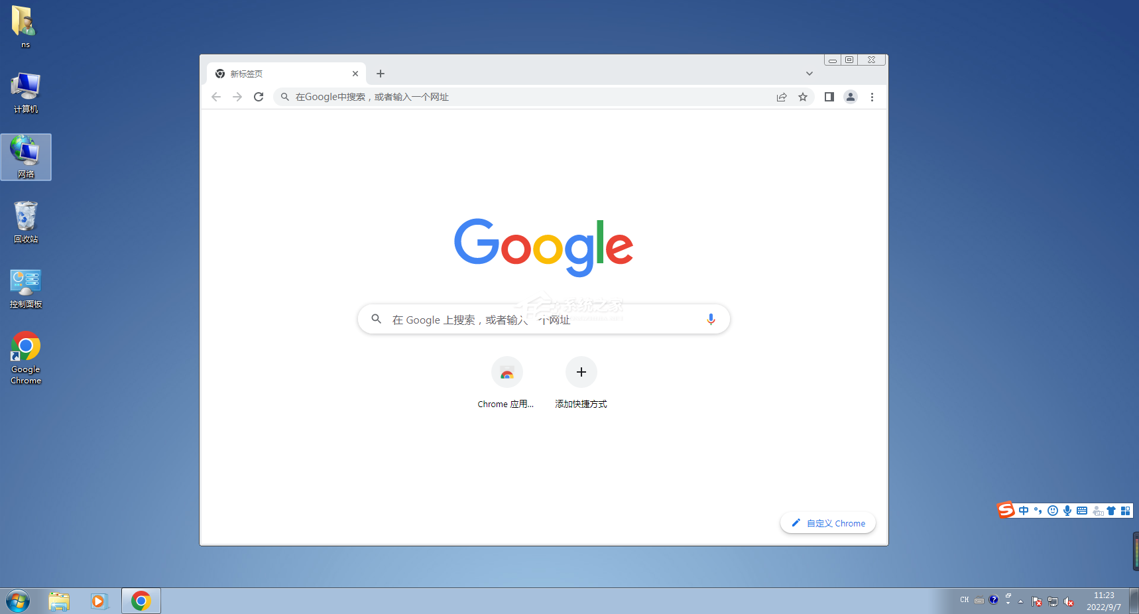Start Sogou voice input microphone
The width and height of the screenshot is (1139, 614).
(1067, 511)
